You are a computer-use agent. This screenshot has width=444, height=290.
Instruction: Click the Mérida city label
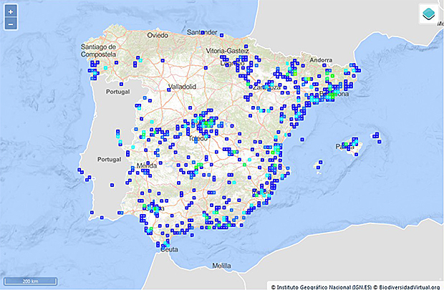coord(146,165)
